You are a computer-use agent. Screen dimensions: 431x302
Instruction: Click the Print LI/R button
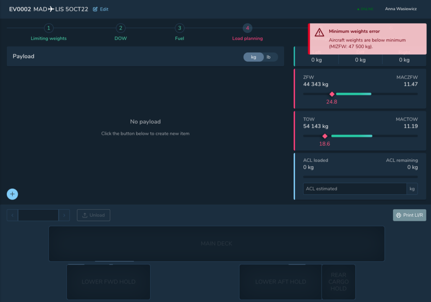click(x=410, y=215)
